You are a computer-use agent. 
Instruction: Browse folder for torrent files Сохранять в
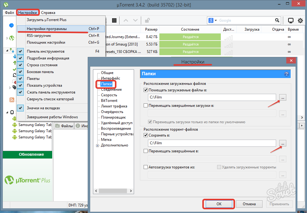tap(283, 143)
